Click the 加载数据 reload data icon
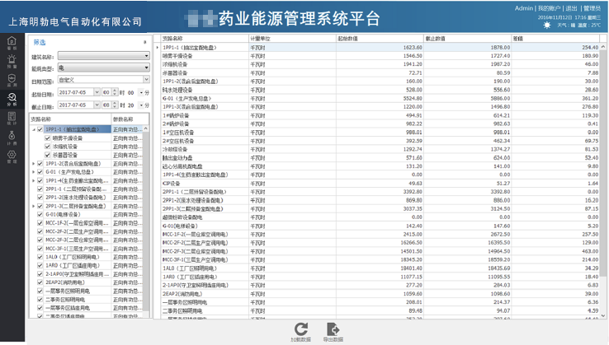 (x=300, y=329)
